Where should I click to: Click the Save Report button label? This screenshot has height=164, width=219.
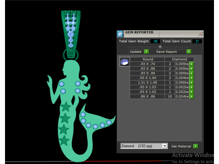pyautogui.click(x=167, y=51)
